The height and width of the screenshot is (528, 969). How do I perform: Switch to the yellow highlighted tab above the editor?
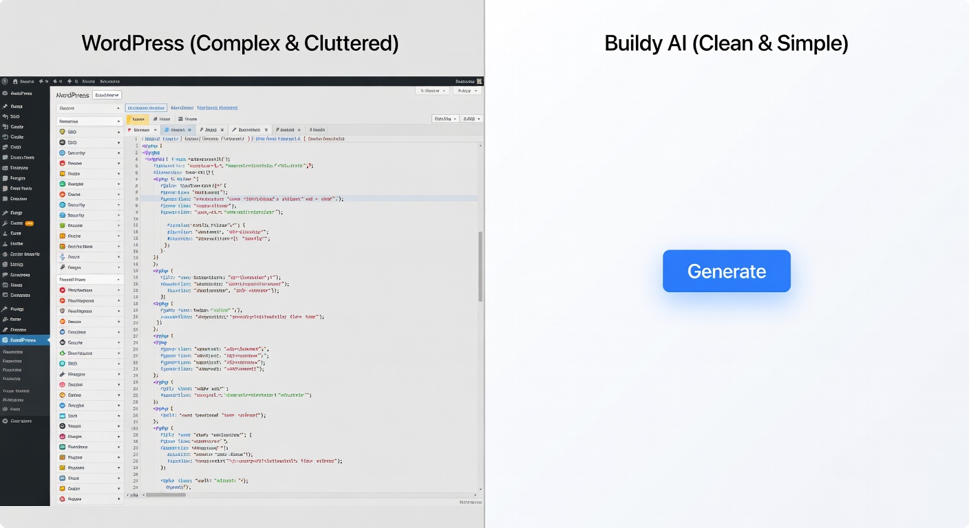(x=137, y=119)
